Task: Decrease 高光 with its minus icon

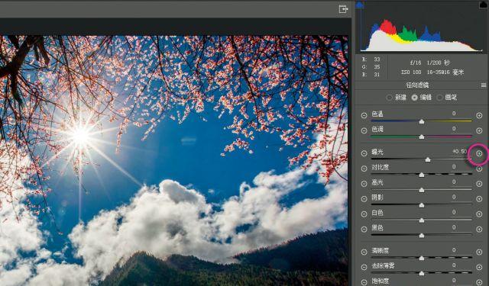Action: click(364, 184)
